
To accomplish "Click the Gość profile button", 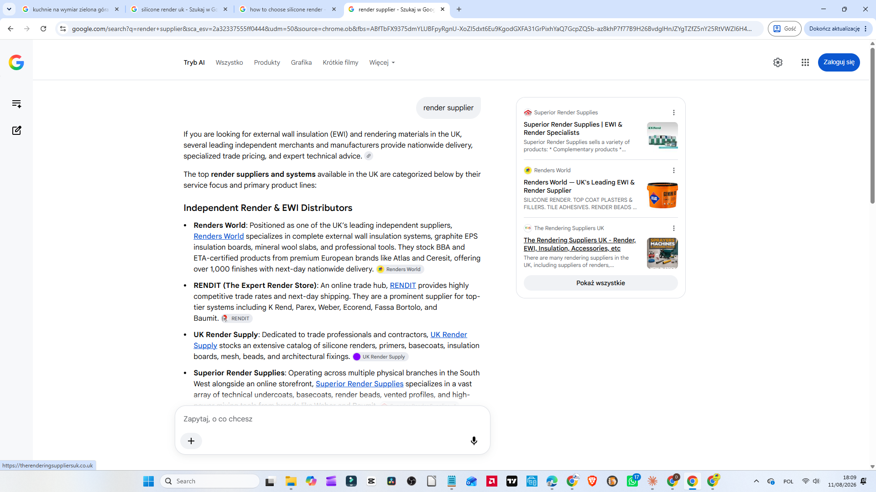I will pos(784,29).
